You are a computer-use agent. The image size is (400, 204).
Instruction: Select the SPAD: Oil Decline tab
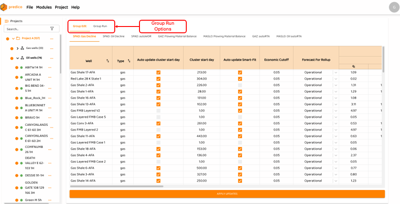coord(113,36)
